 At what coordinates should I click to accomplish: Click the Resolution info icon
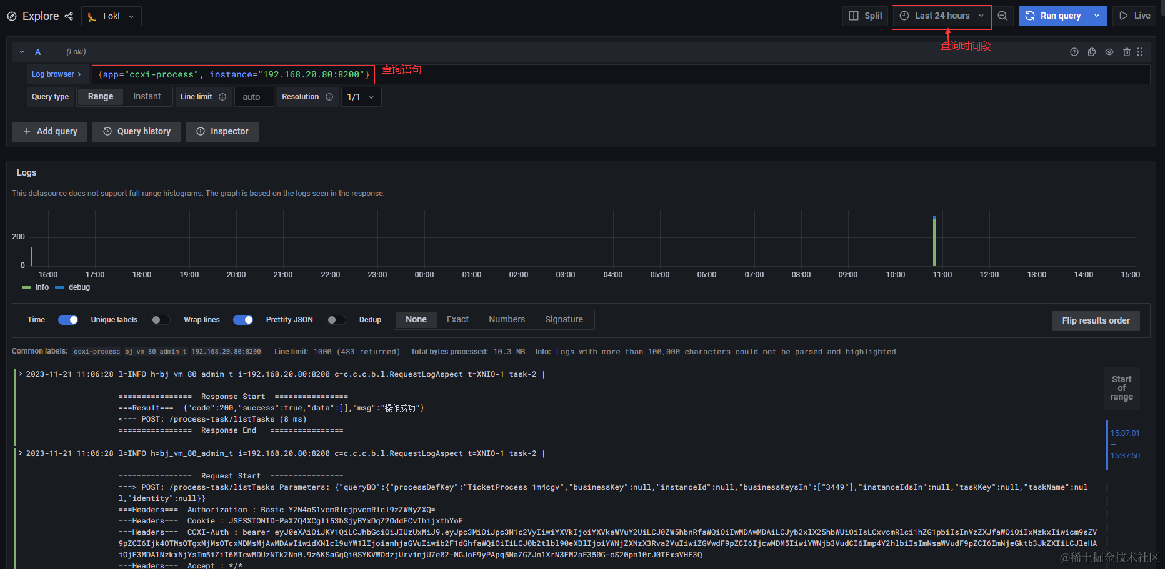point(329,97)
